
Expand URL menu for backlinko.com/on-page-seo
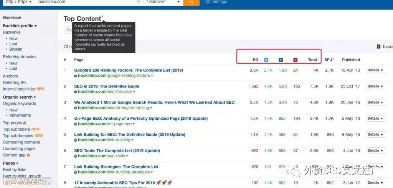click(x=134, y=124)
